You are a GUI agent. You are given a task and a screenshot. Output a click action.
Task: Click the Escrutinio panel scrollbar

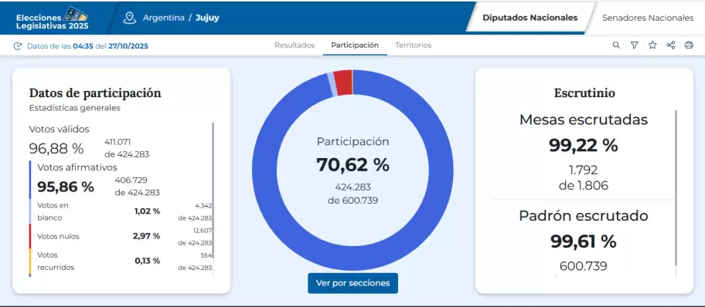(x=676, y=188)
